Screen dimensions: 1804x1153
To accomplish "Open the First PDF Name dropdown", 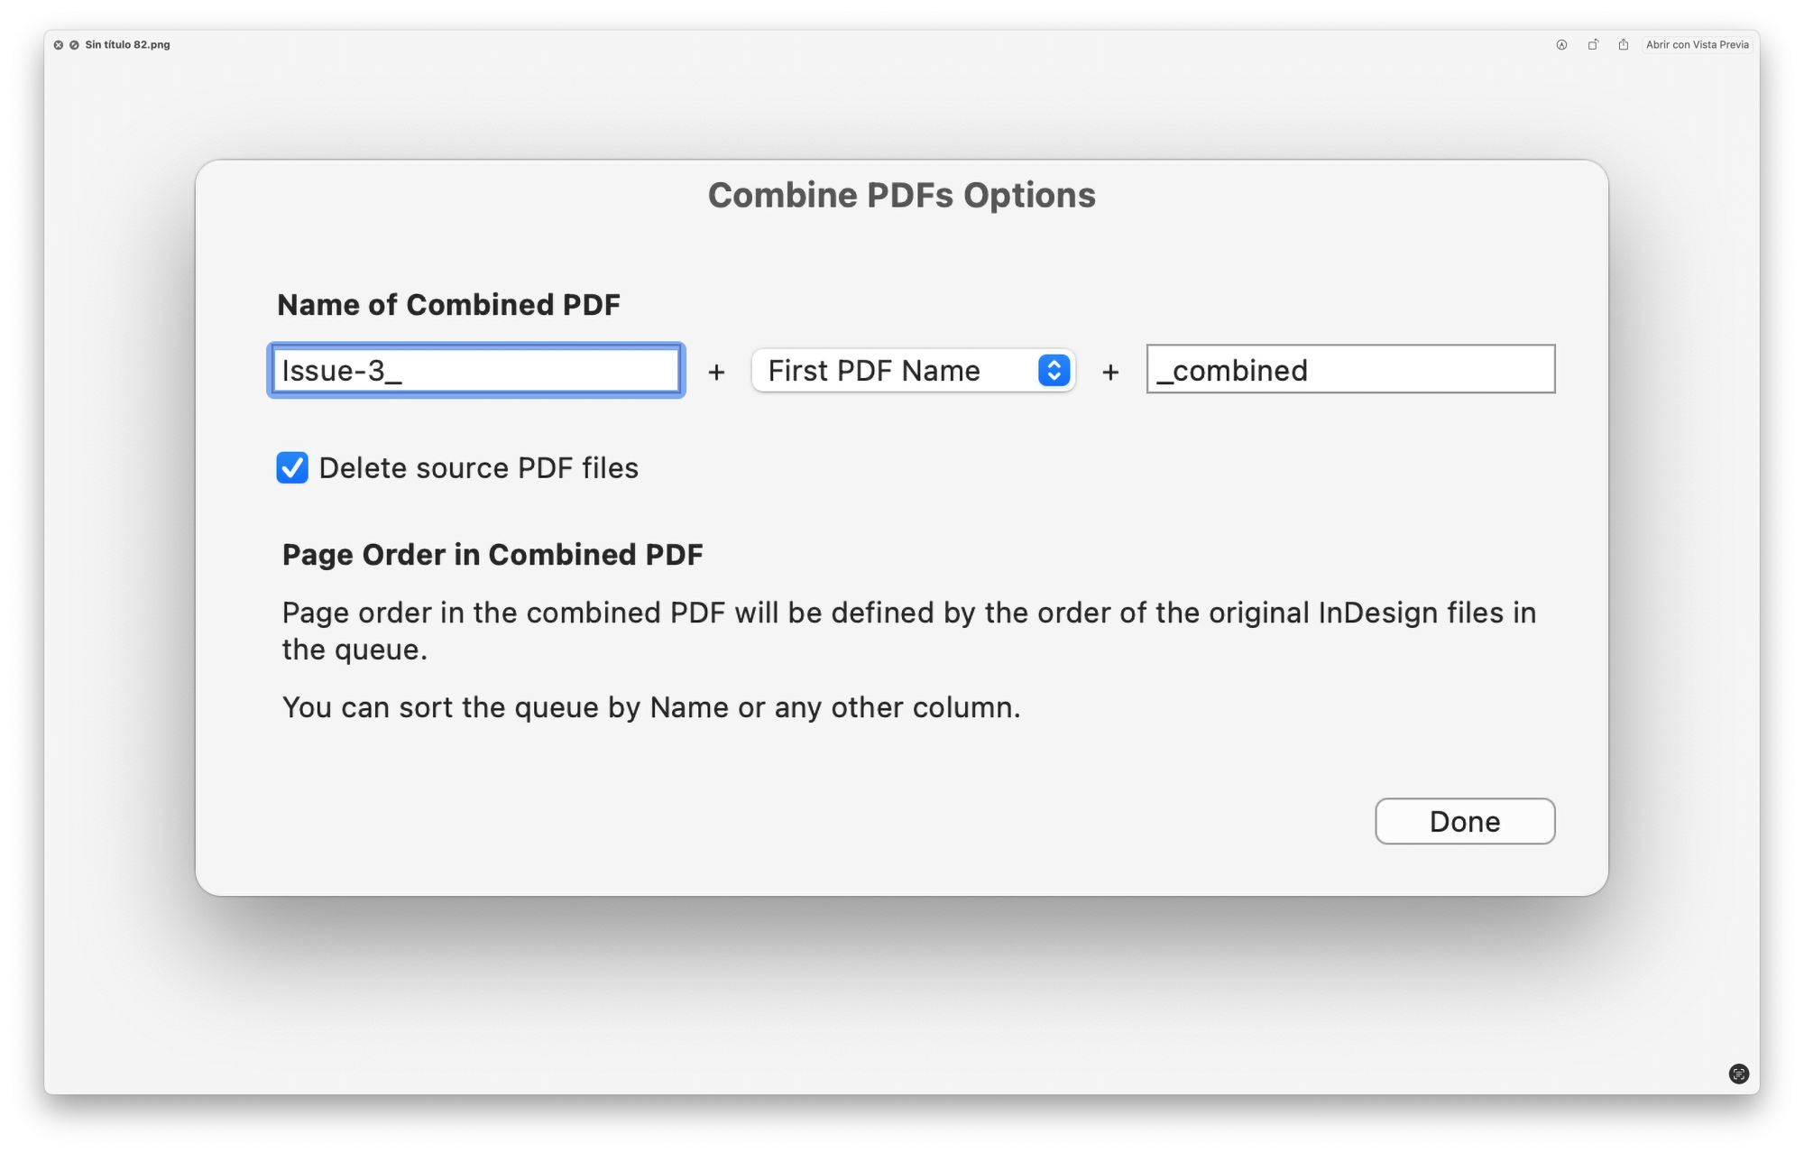I will pos(913,370).
